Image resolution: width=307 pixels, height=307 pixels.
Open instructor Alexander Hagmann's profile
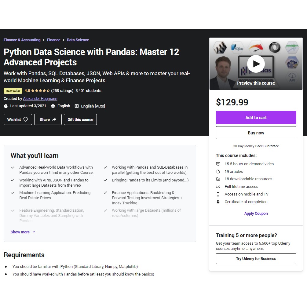coord(40,99)
